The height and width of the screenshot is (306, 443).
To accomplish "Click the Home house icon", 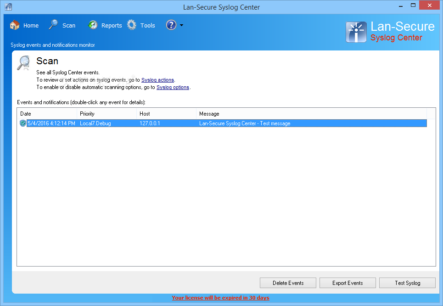I will click(15, 25).
